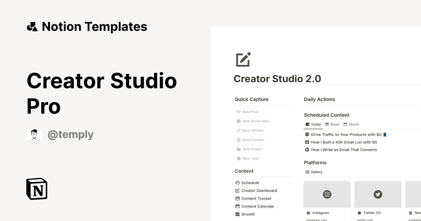Click the New Post capture button
The width and height of the screenshot is (421, 221).
click(248, 112)
